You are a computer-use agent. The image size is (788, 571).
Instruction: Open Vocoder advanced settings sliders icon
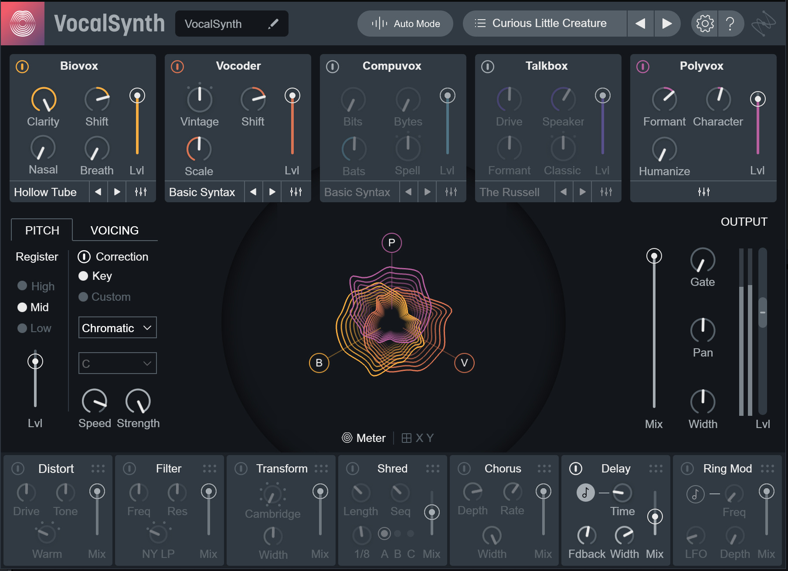(296, 192)
